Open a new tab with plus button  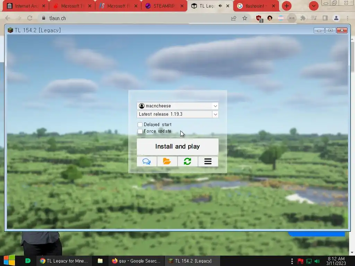(287, 6)
